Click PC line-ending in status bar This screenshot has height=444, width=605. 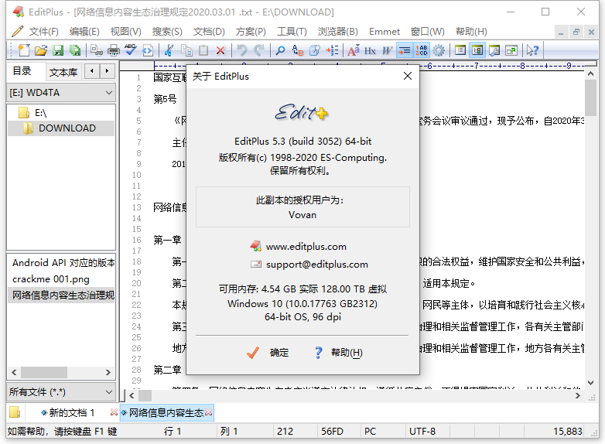(370, 432)
